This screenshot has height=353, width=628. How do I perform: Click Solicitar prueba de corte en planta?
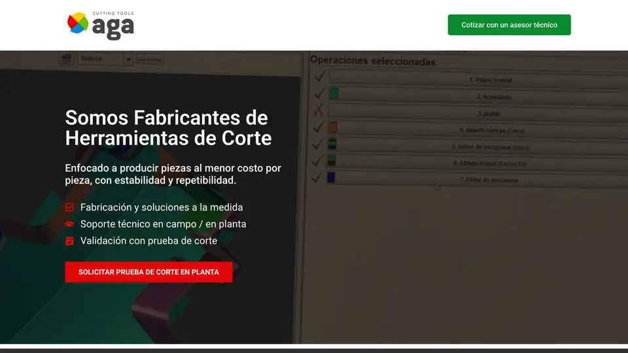coord(148,272)
